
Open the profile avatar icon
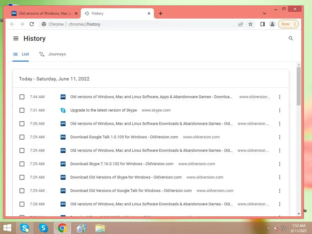272,24
